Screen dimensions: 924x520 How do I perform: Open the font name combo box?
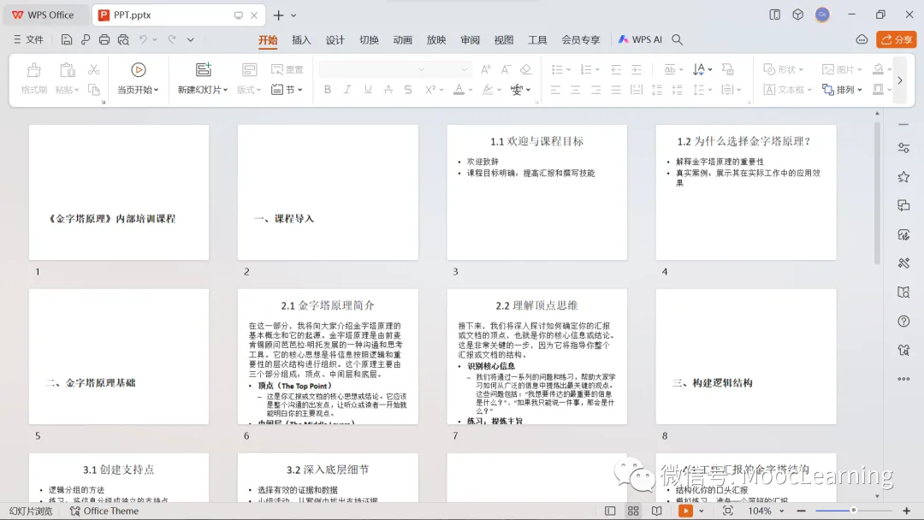pyautogui.click(x=372, y=69)
